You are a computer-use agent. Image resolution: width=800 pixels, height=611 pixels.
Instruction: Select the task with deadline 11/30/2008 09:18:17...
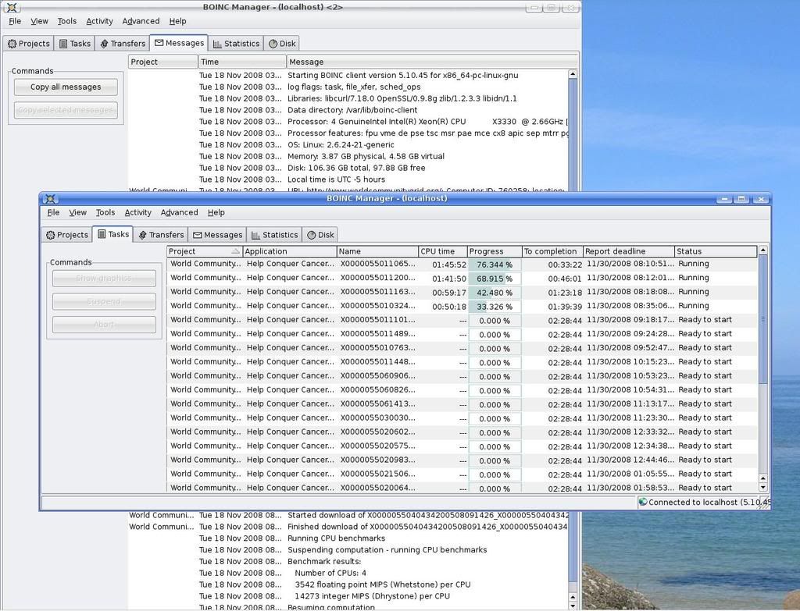[x=462, y=320]
